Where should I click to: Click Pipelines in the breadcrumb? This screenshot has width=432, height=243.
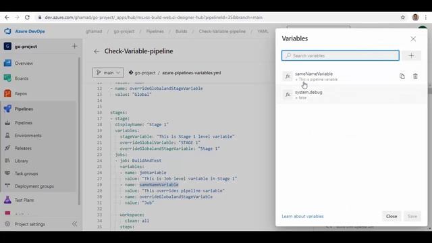click(x=155, y=32)
